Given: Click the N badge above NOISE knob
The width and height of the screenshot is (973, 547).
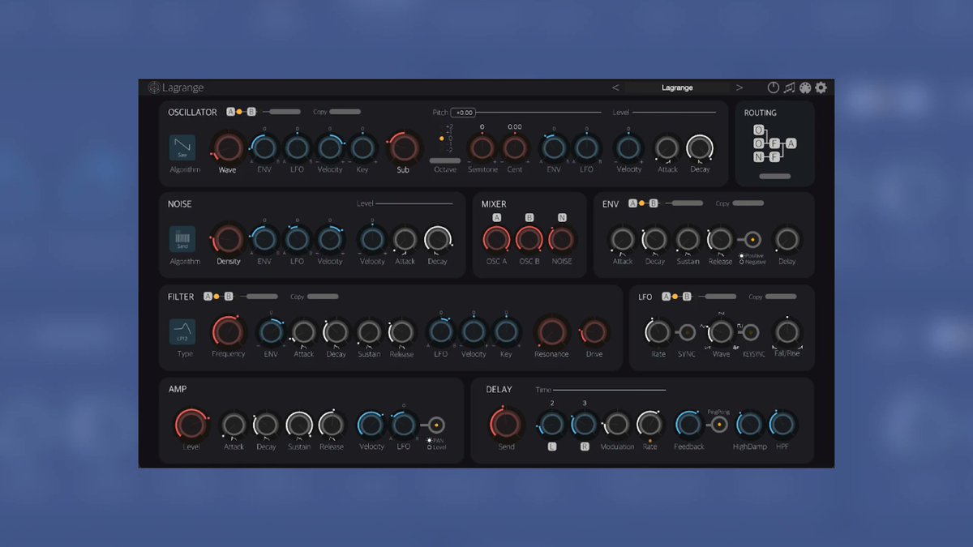Looking at the screenshot, I should coord(561,217).
